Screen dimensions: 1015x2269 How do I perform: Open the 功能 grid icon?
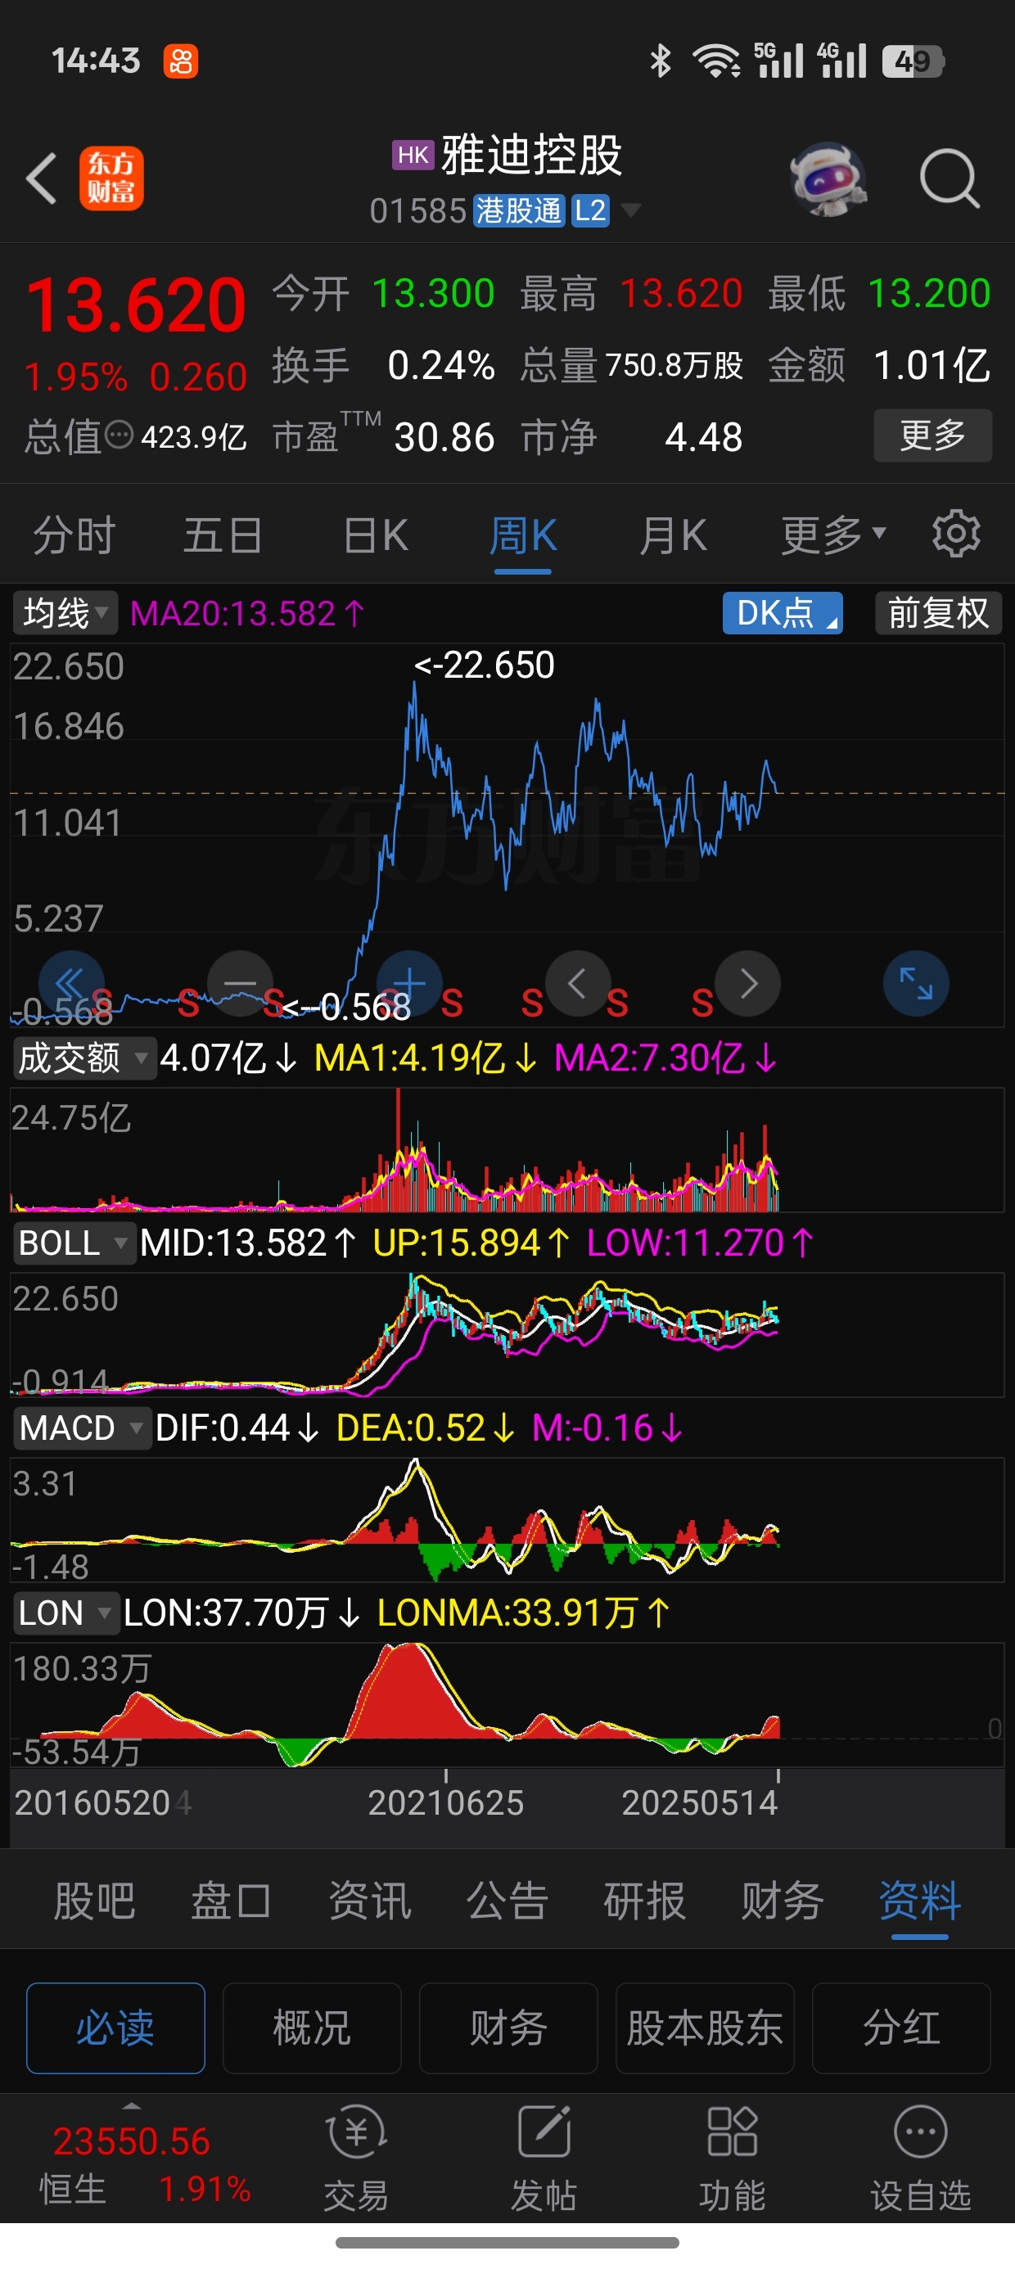pyautogui.click(x=732, y=2131)
